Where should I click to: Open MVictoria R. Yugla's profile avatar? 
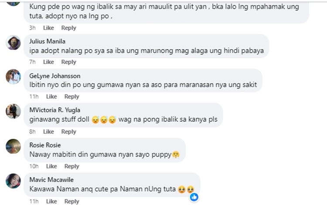[13, 111]
